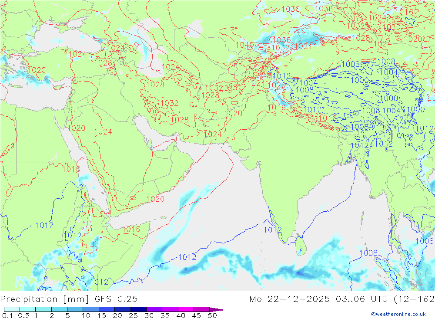Click the violet 35–40 legend swatch
Viewport: 435px width, 318px height.
point(170,309)
